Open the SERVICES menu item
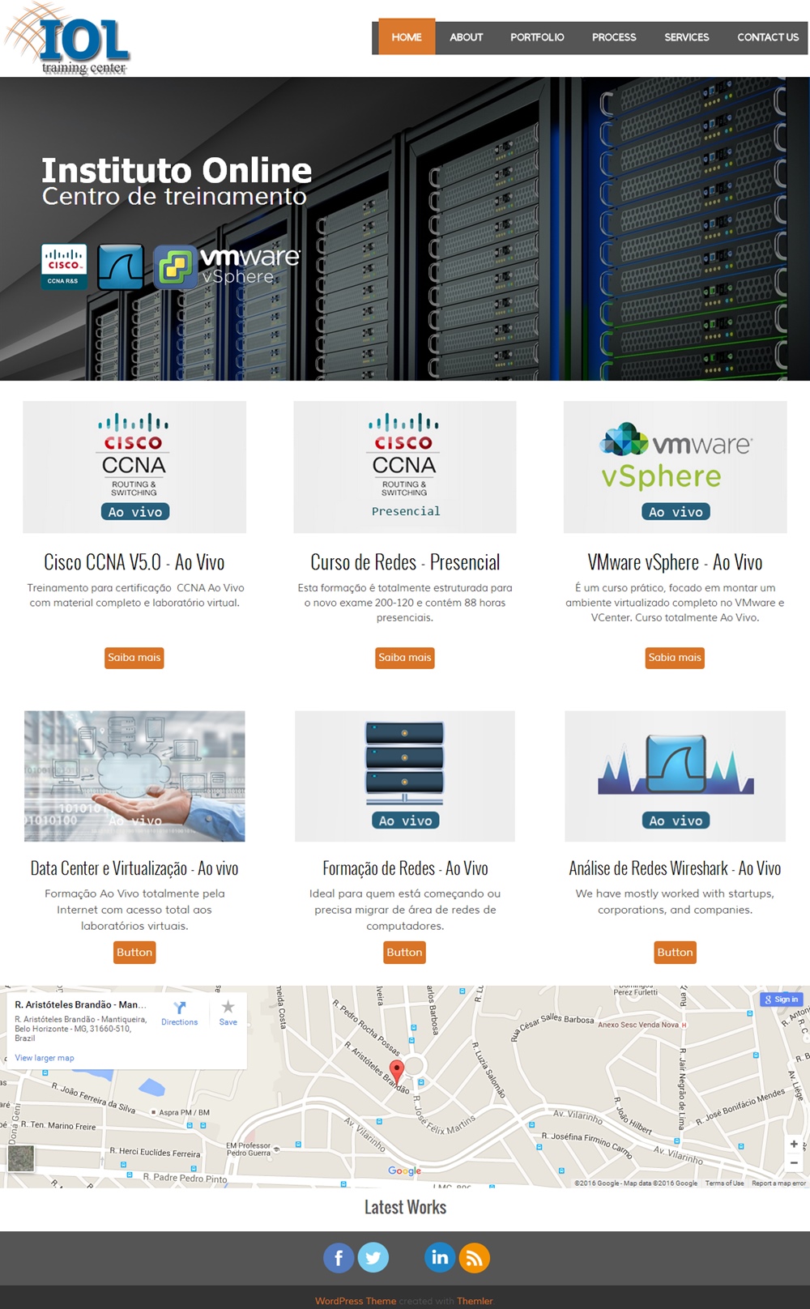Screen dimensions: 810x1309 [687, 37]
